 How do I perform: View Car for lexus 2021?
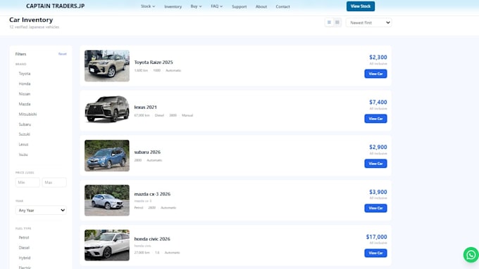(x=375, y=119)
